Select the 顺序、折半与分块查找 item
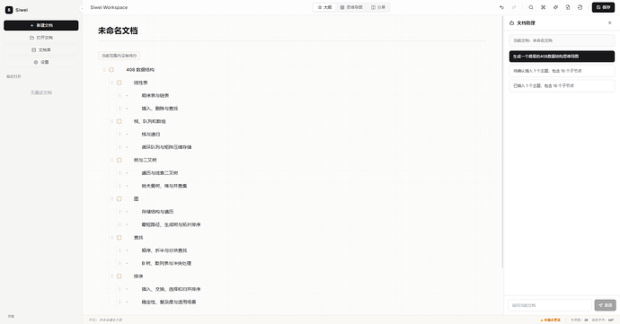Image resolution: width=620 pixels, height=324 pixels. (164, 250)
